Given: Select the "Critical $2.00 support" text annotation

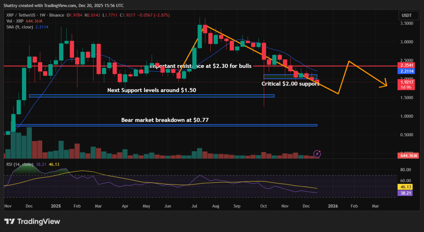Looking at the screenshot, I should click(289, 84).
